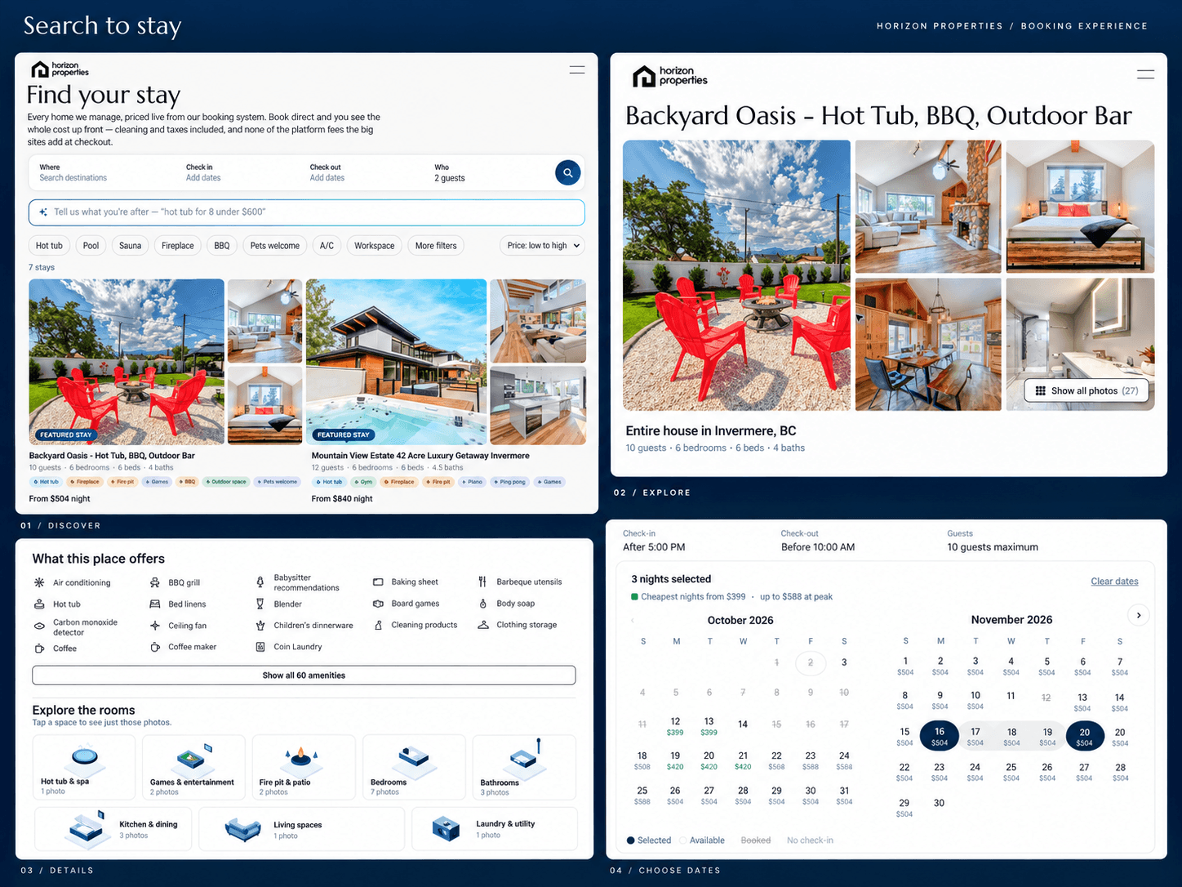Click the Bed linens amenity icon
This screenshot has height=887, width=1182.
(x=155, y=604)
